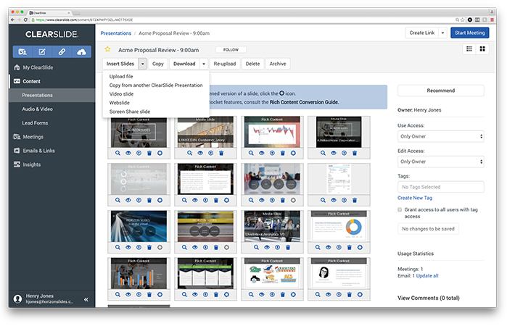Image resolution: width=507 pixels, height=326 pixels.
Task: Click the Update all link
Action: 427,276
